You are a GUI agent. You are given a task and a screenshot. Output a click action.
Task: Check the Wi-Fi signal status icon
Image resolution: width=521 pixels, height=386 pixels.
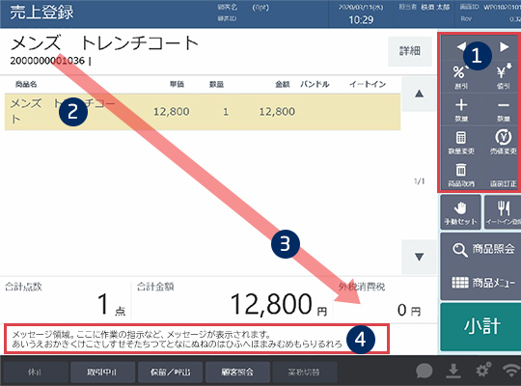511,370
